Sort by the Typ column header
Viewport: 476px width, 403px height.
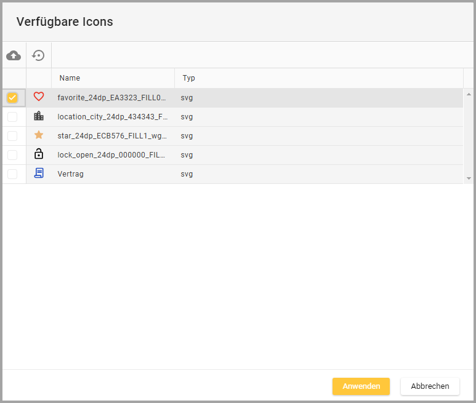click(188, 78)
